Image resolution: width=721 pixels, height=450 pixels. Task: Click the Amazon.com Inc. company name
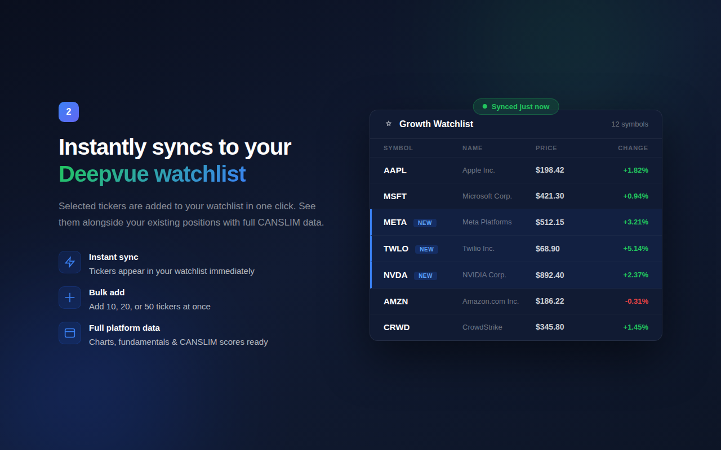491,301
